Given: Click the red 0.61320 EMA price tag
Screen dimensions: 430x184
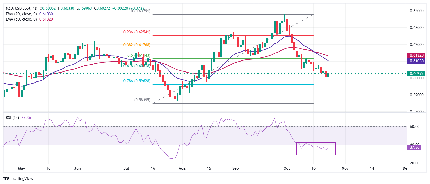Looking at the screenshot, I should click(416, 55).
